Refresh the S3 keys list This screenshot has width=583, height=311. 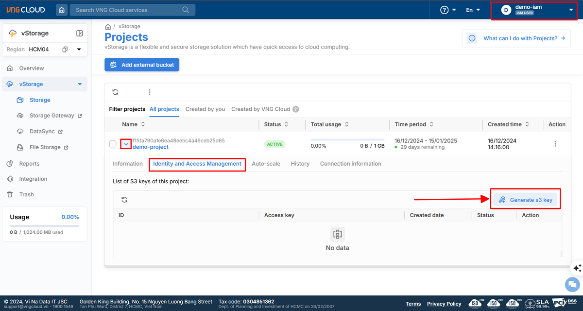coord(124,200)
